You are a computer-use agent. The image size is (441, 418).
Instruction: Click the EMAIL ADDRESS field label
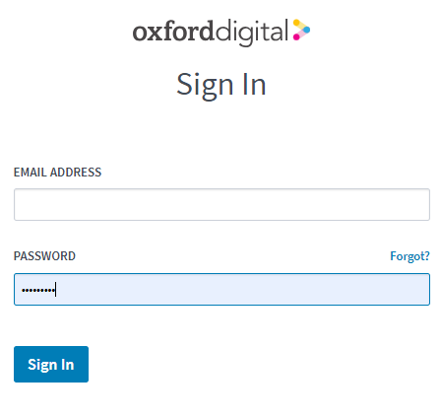[57, 173]
